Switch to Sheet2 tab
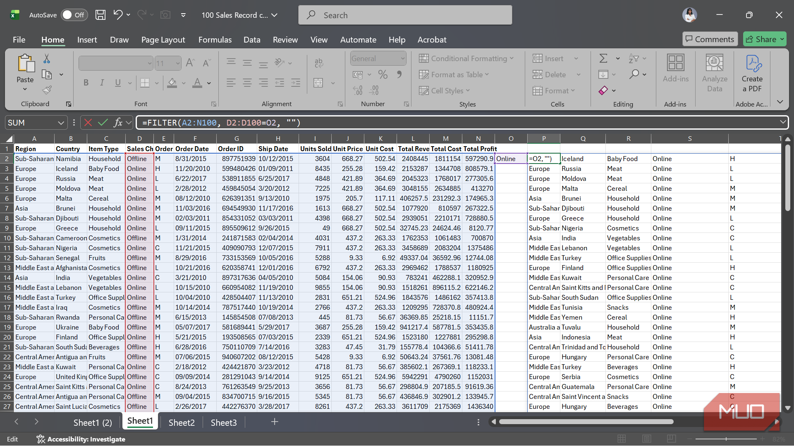This screenshot has height=446, width=794. coord(182,422)
